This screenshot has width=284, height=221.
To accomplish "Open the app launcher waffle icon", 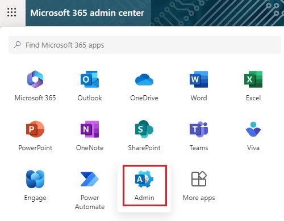I will point(11,12).
